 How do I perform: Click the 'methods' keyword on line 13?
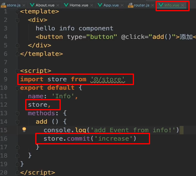click(x=41, y=113)
